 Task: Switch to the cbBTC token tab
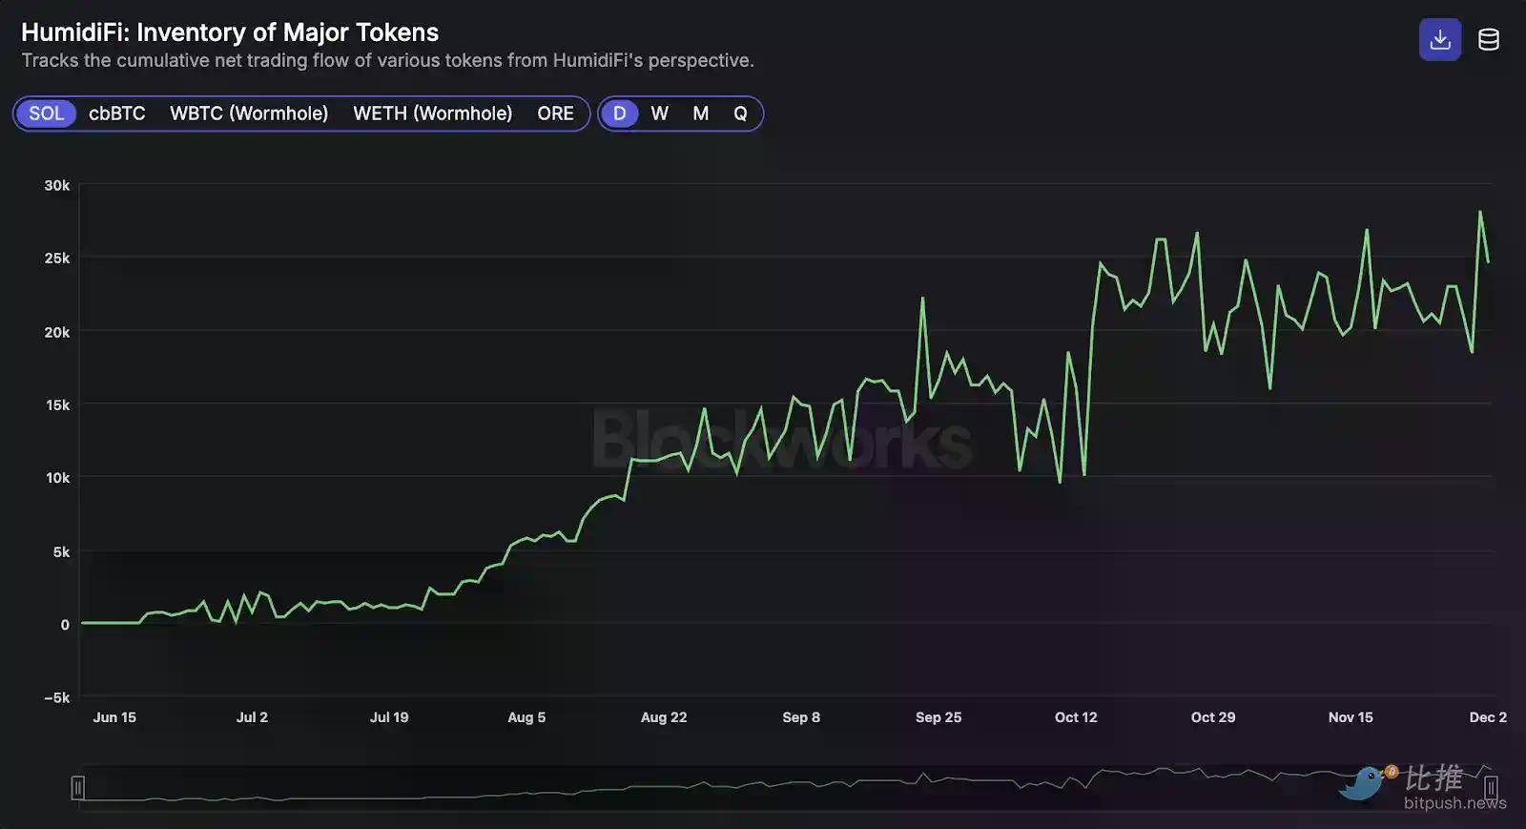(117, 114)
